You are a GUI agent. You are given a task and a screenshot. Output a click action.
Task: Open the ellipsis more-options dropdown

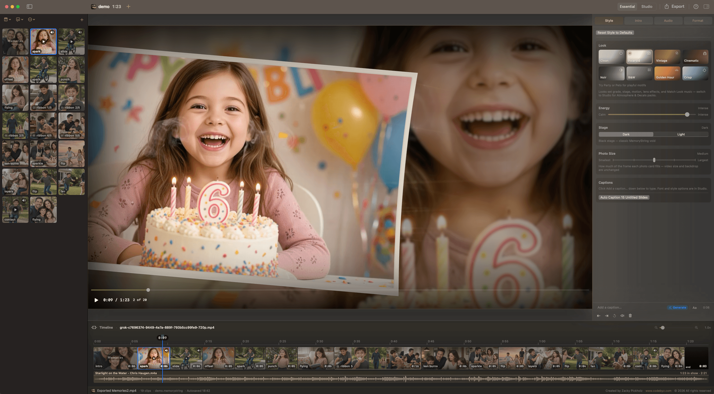(x=32, y=20)
